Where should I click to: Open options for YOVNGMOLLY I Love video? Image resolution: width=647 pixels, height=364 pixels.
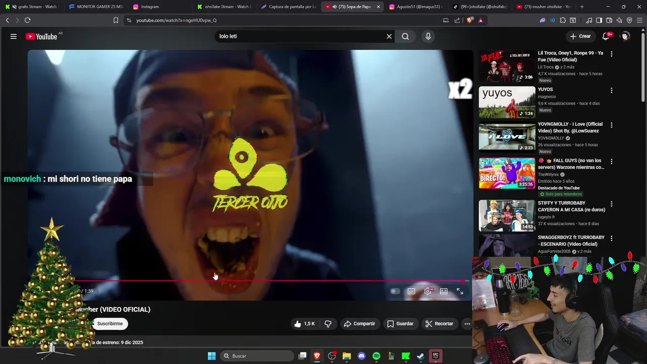pyautogui.click(x=611, y=125)
